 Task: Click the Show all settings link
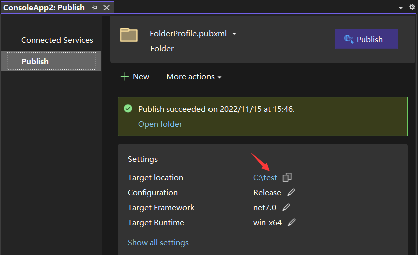158,242
